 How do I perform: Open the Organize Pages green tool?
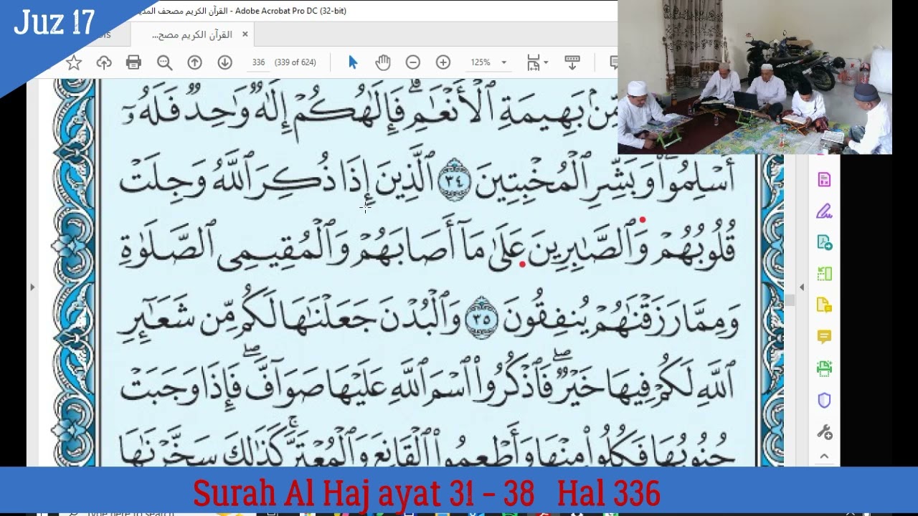click(x=824, y=274)
